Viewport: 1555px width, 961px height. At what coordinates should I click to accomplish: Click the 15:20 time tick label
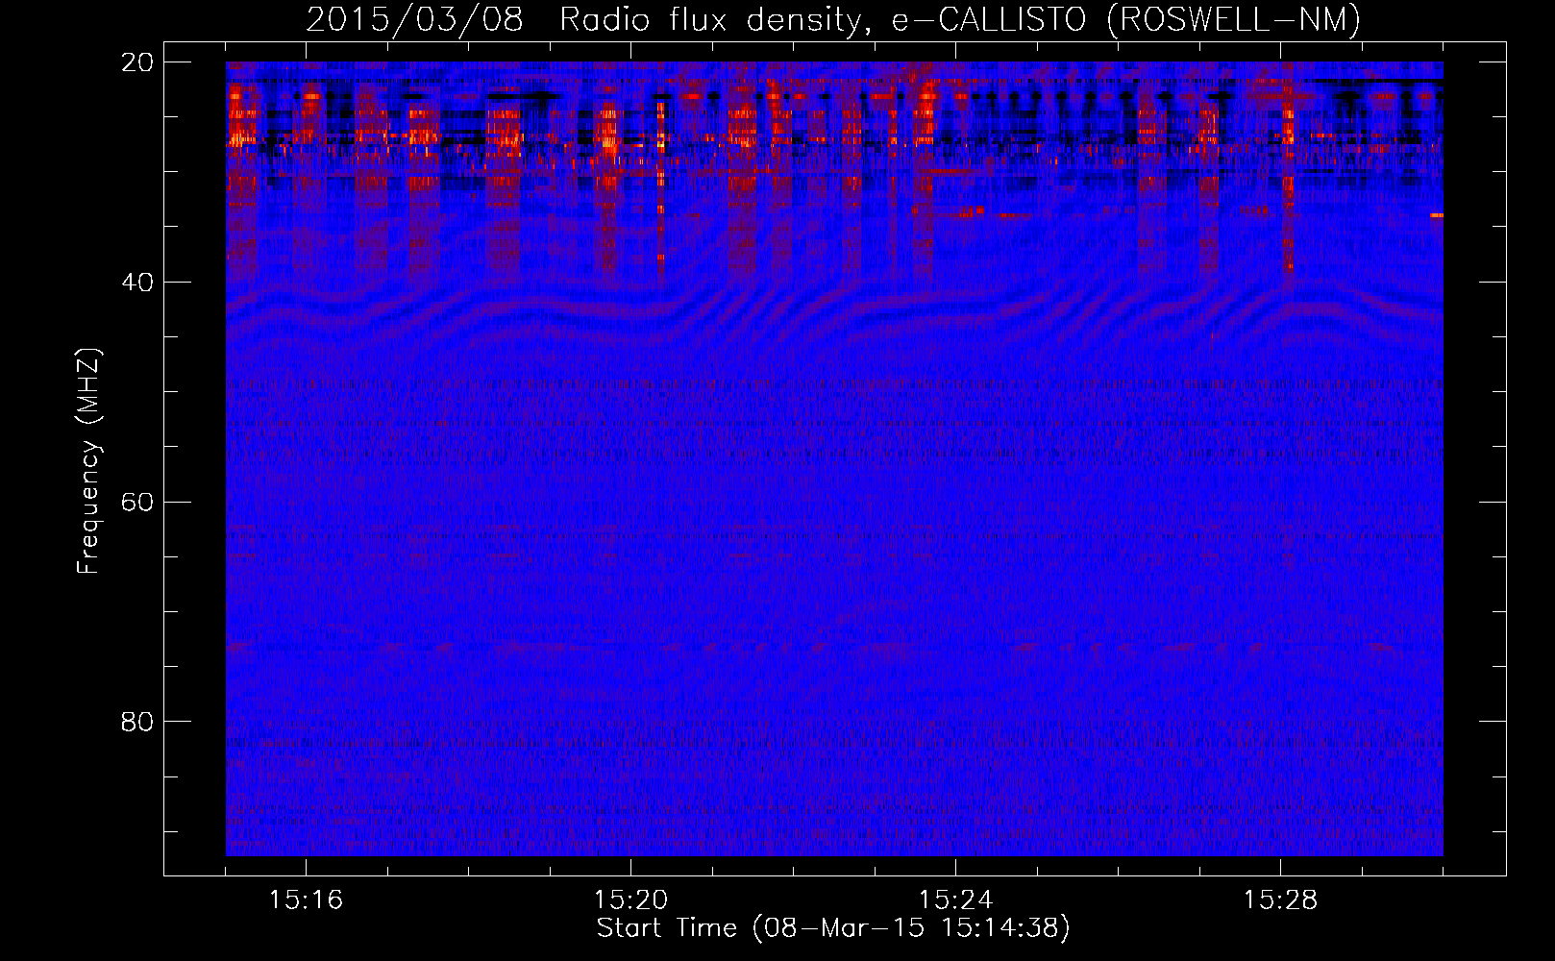[630, 899]
